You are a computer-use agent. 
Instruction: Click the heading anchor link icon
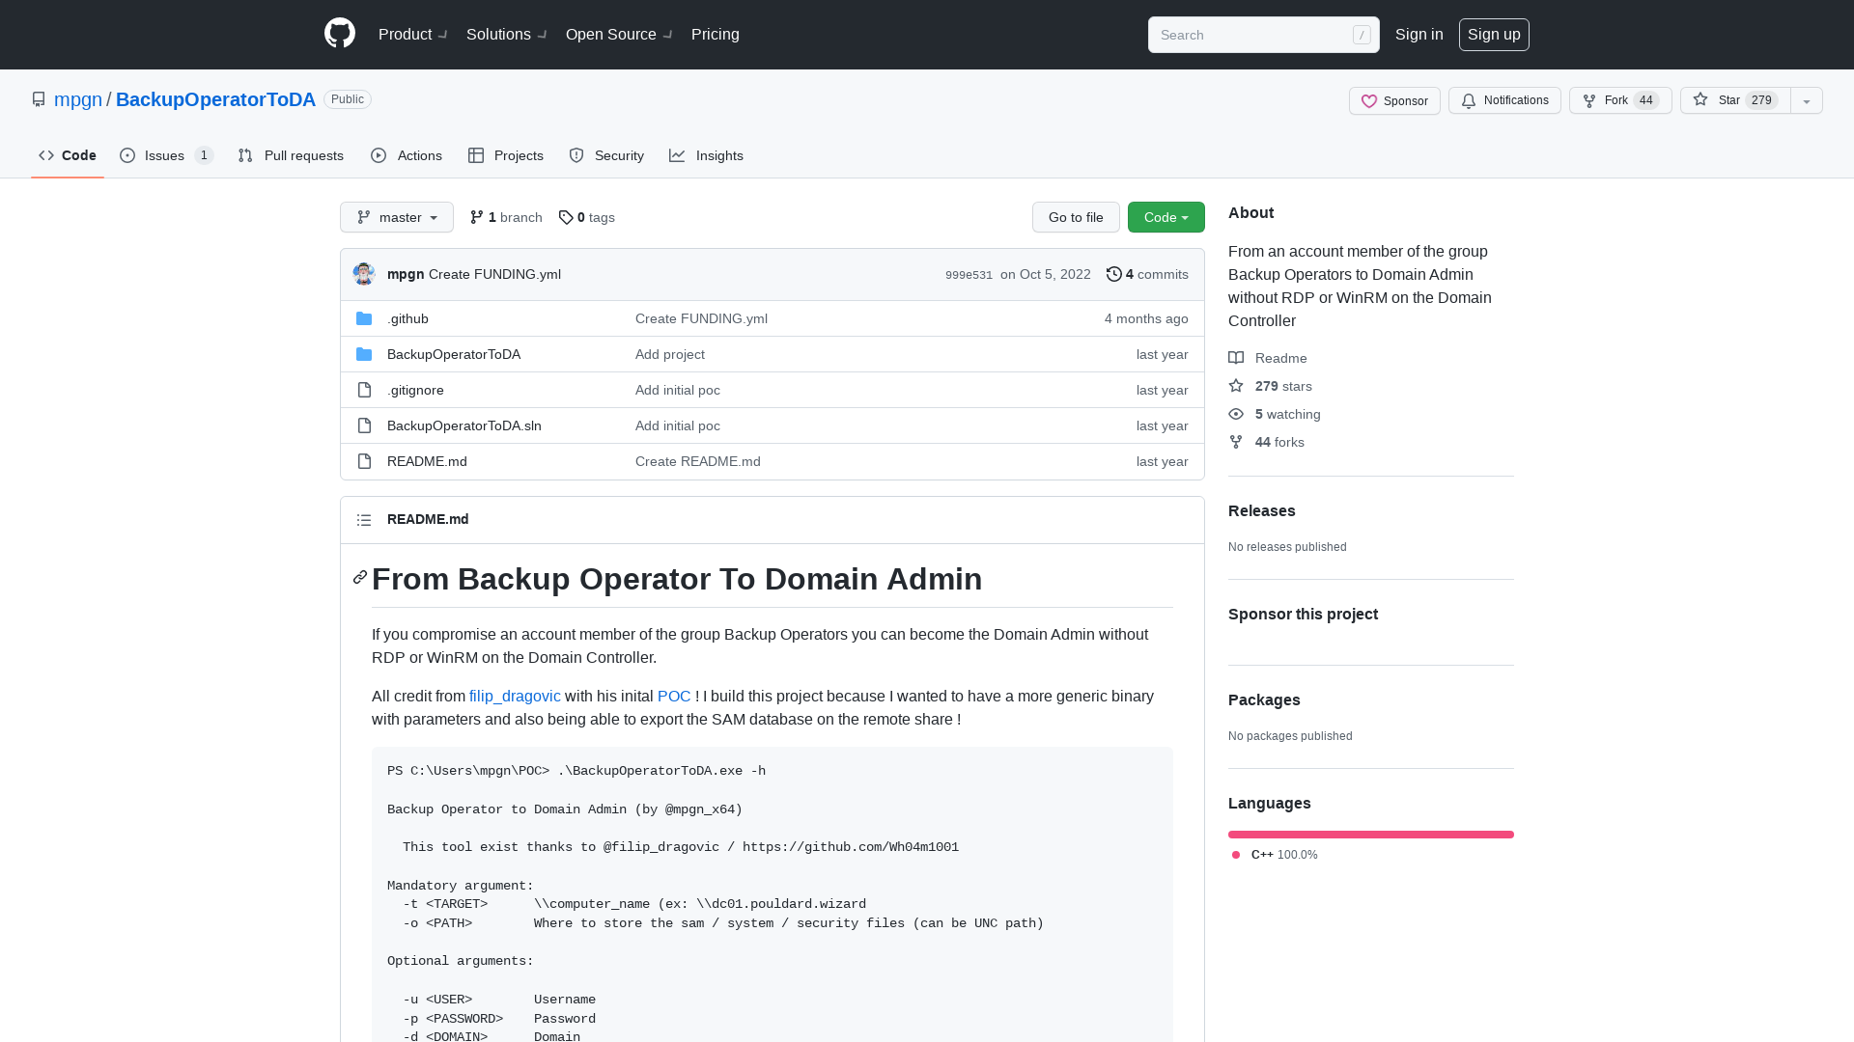point(360,577)
